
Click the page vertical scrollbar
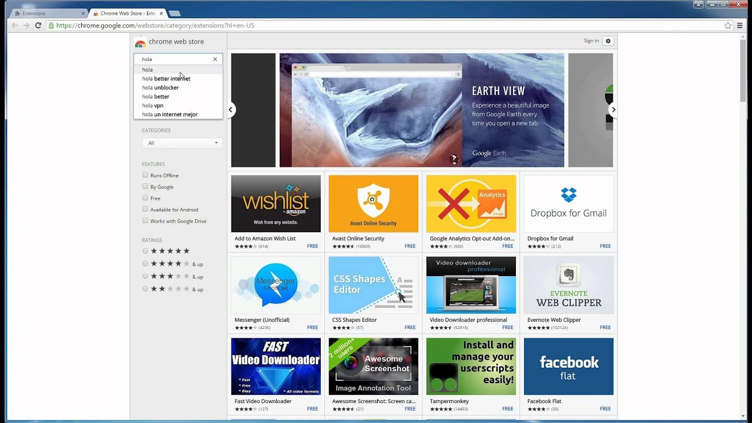click(743, 70)
